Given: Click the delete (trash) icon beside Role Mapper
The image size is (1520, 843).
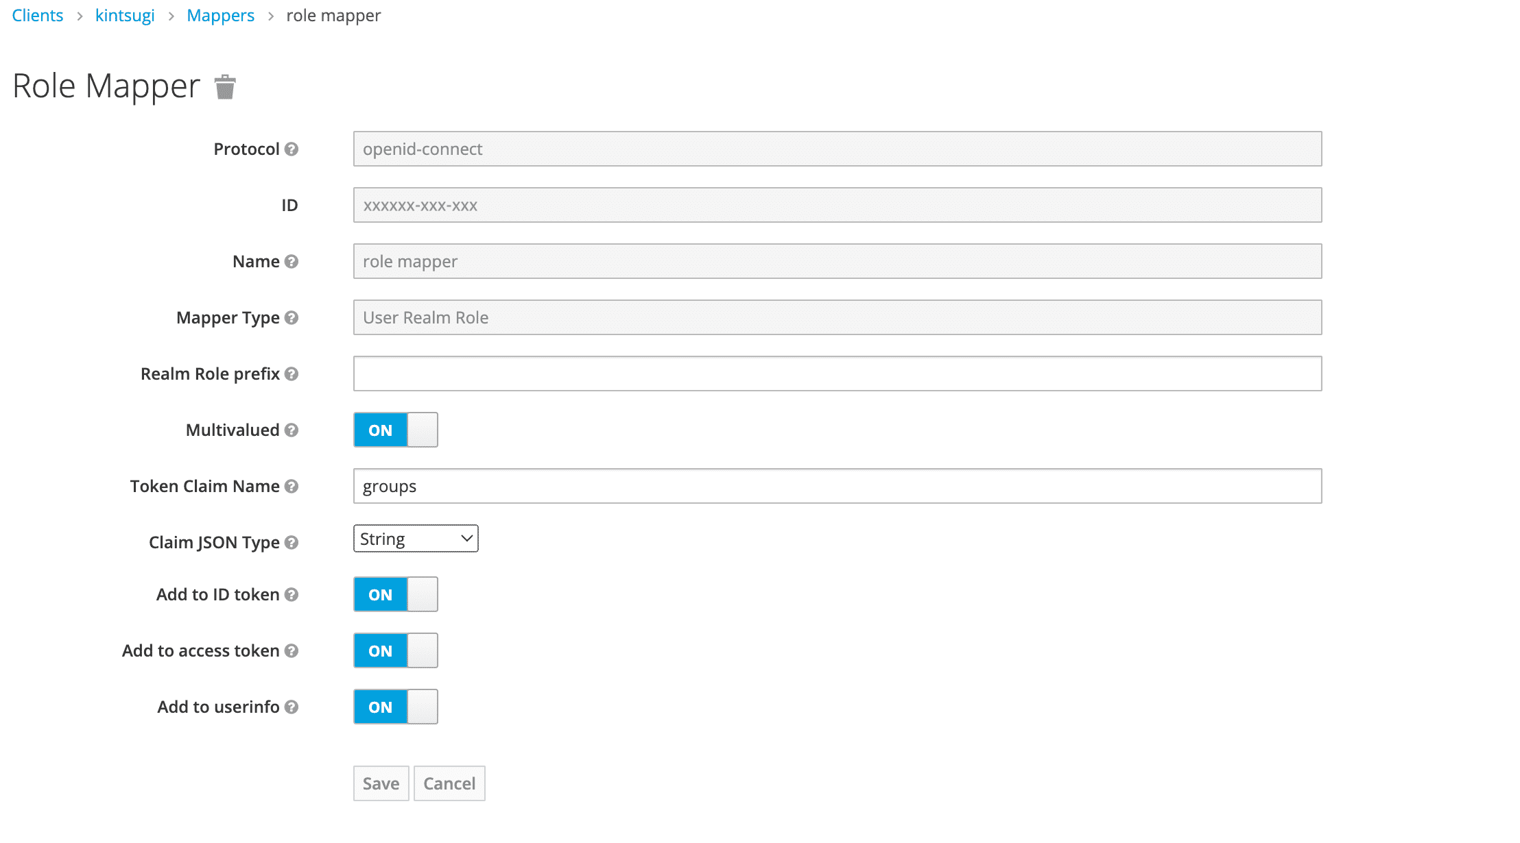Looking at the screenshot, I should click(x=224, y=87).
